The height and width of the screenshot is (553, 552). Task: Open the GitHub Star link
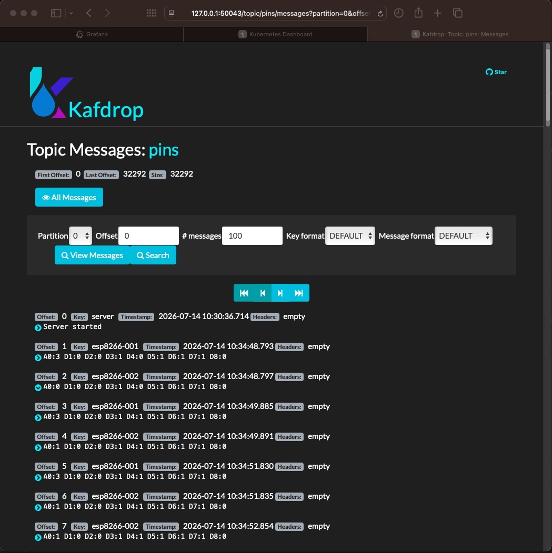(x=496, y=72)
